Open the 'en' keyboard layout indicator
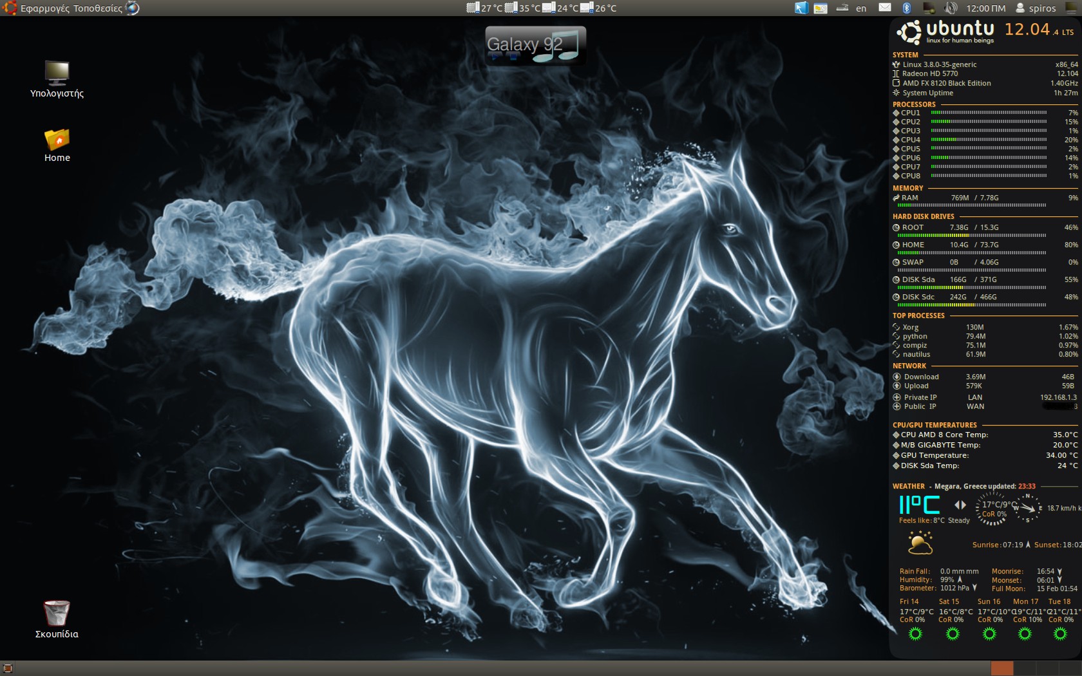 coord(860,8)
